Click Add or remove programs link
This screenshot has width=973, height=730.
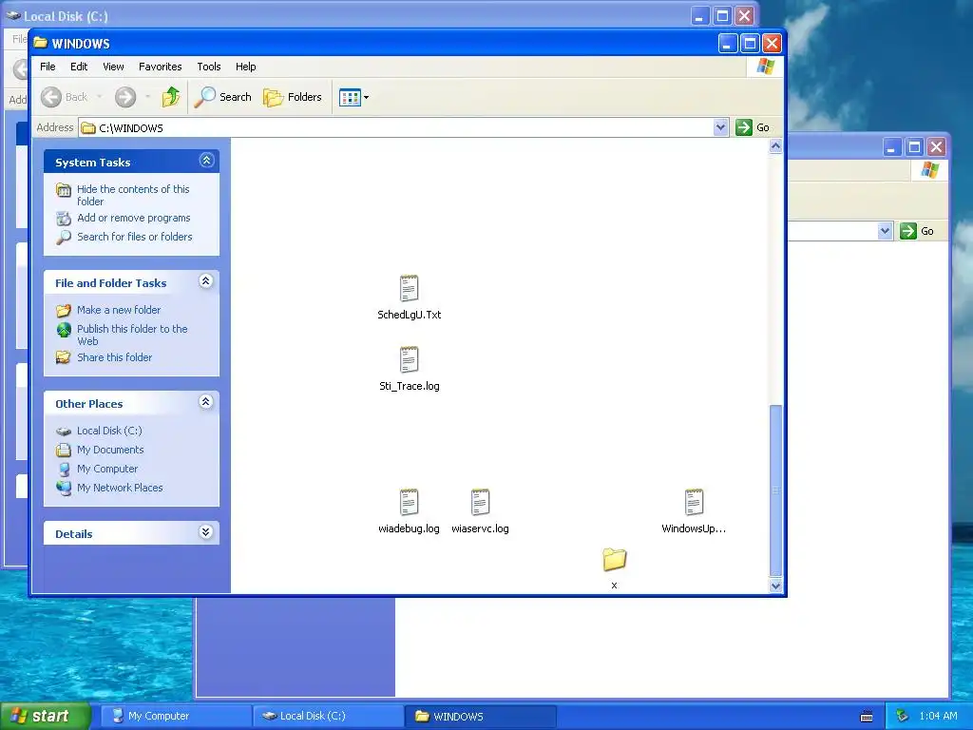[x=133, y=218]
